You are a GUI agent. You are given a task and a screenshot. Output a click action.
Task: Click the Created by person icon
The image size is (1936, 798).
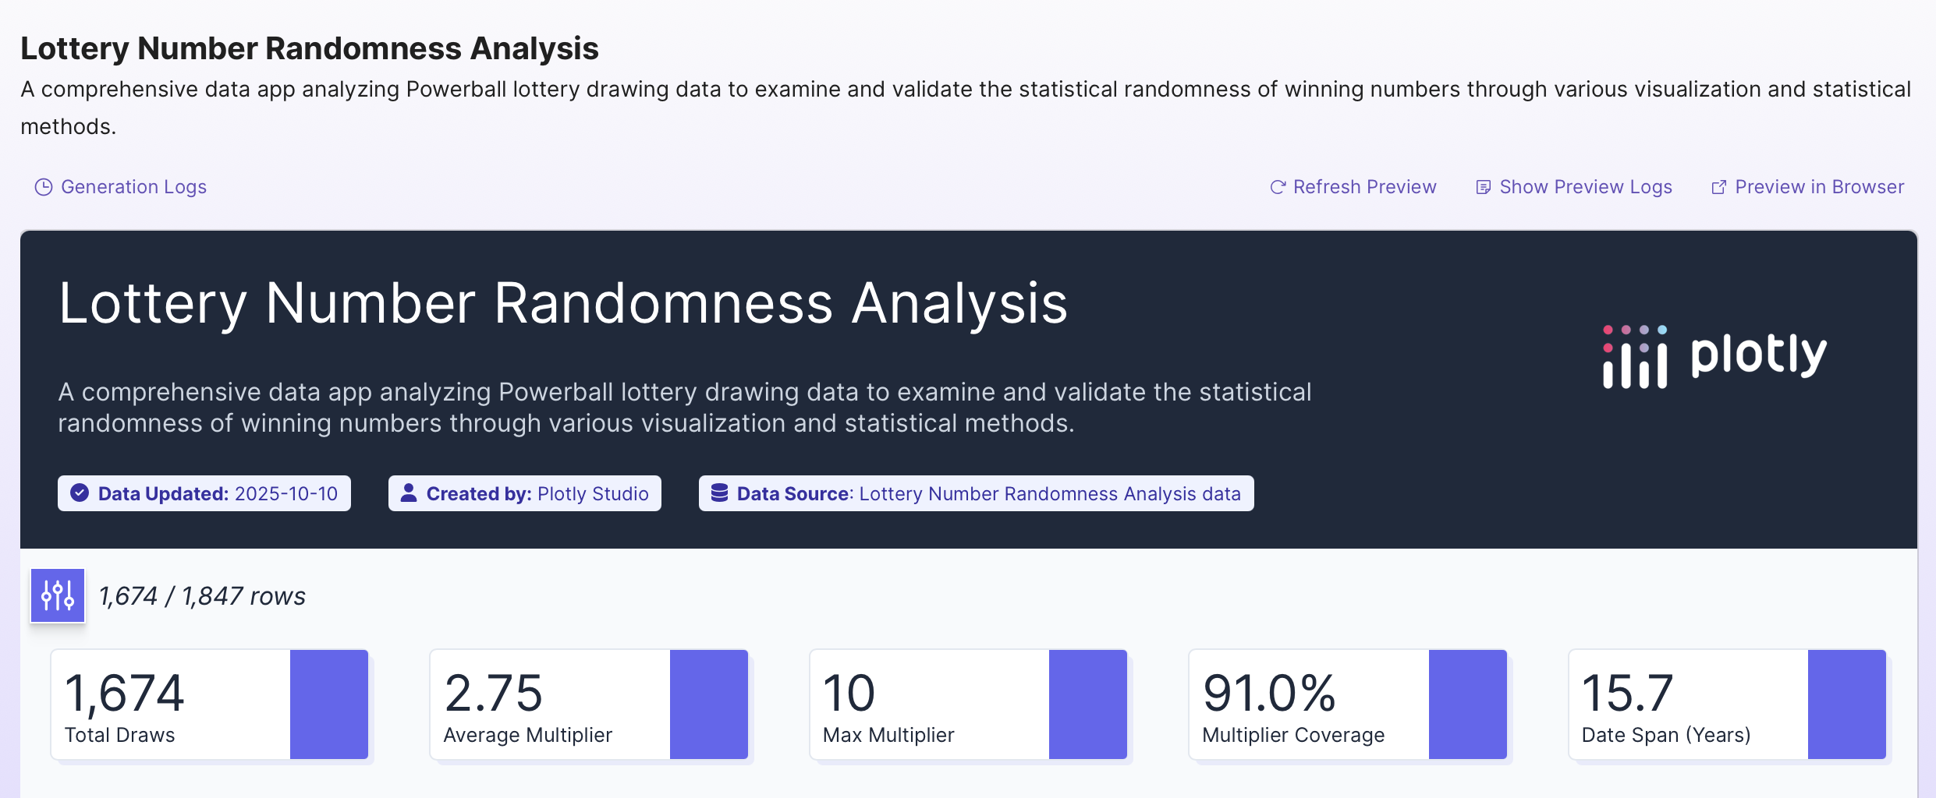409,493
